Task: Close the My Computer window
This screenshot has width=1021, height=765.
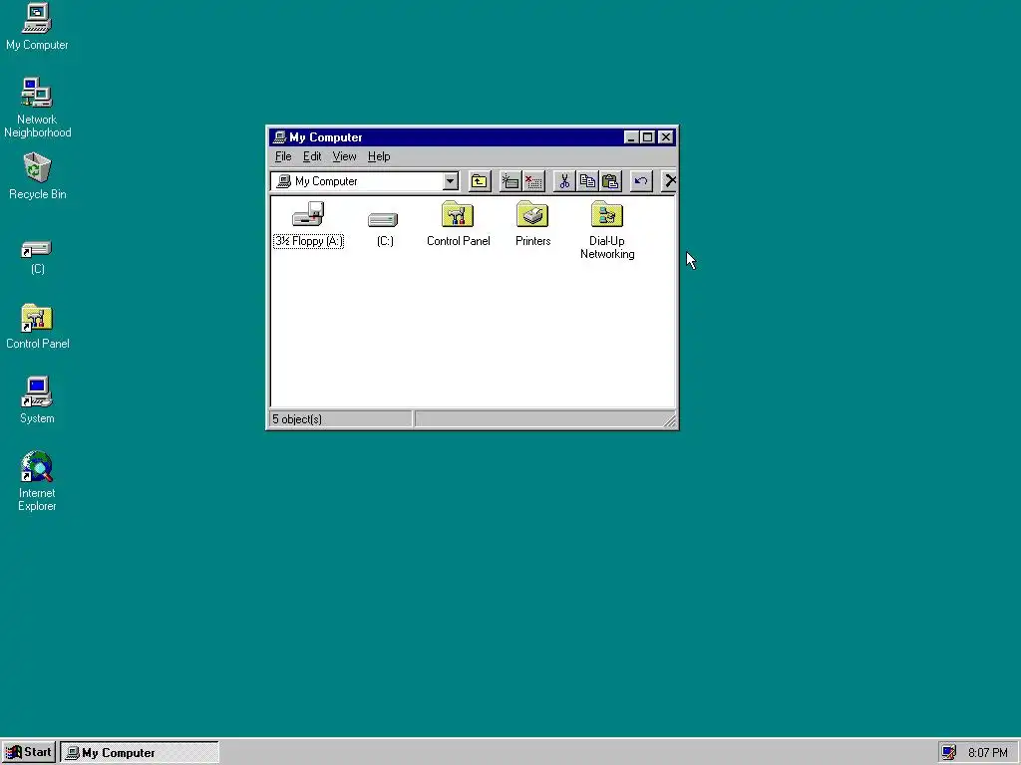Action: coord(665,137)
